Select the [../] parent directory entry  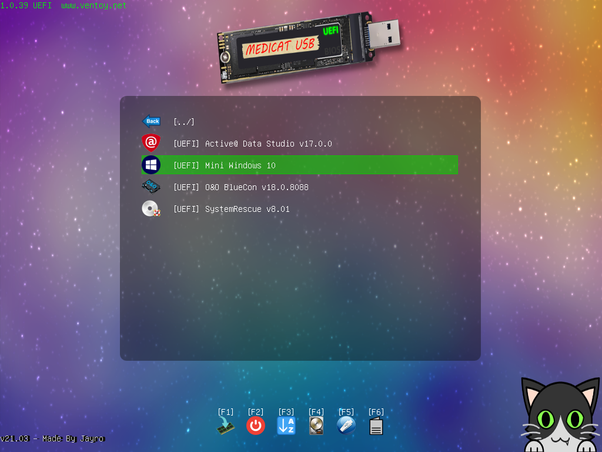(183, 122)
